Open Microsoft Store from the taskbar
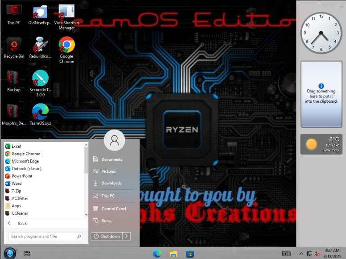 pyautogui.click(x=190, y=254)
